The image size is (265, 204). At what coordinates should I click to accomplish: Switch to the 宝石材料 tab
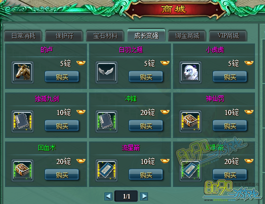point(105,36)
